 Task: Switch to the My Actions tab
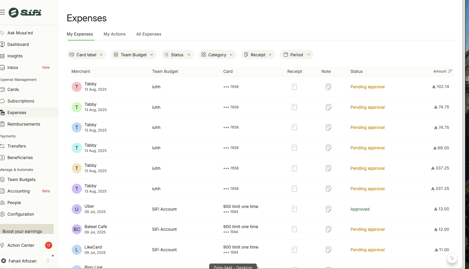click(114, 34)
